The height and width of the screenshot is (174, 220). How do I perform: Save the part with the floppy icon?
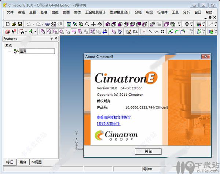20,24
